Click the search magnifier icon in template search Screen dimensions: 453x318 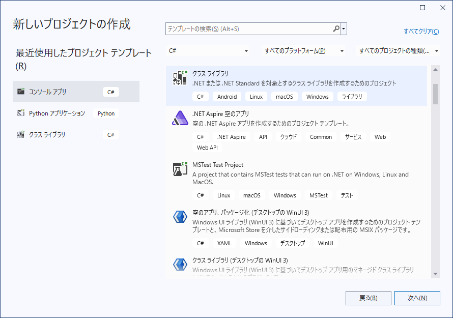pos(336,29)
